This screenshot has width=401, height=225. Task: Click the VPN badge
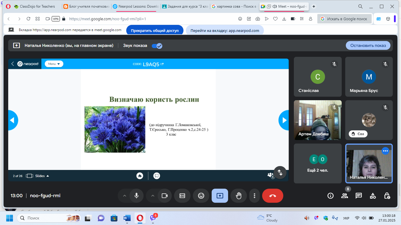56,19
